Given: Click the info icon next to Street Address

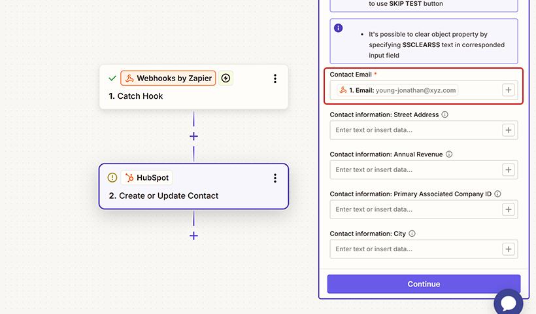Looking at the screenshot, I should click(445, 114).
